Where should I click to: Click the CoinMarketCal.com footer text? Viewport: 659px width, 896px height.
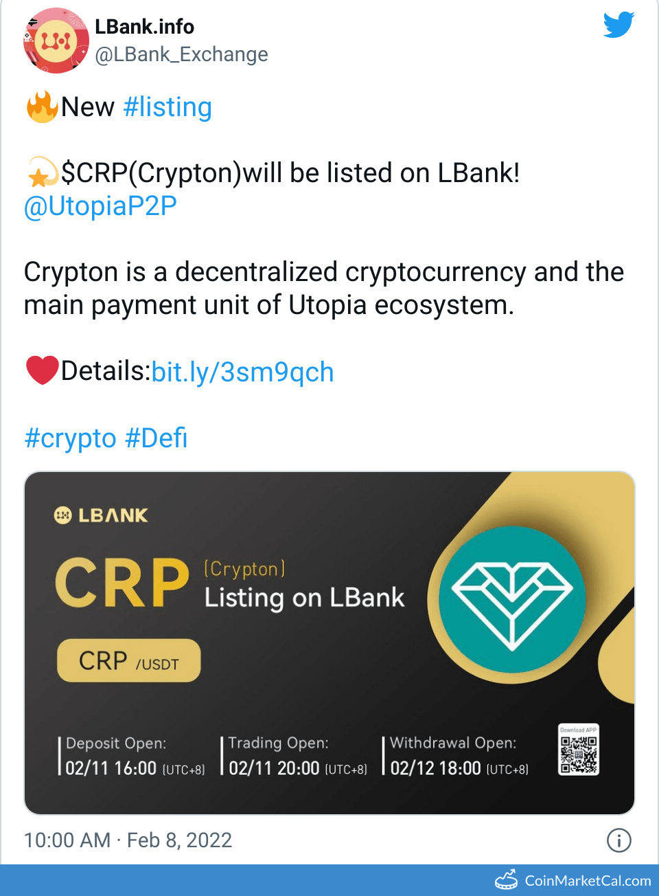point(588,880)
